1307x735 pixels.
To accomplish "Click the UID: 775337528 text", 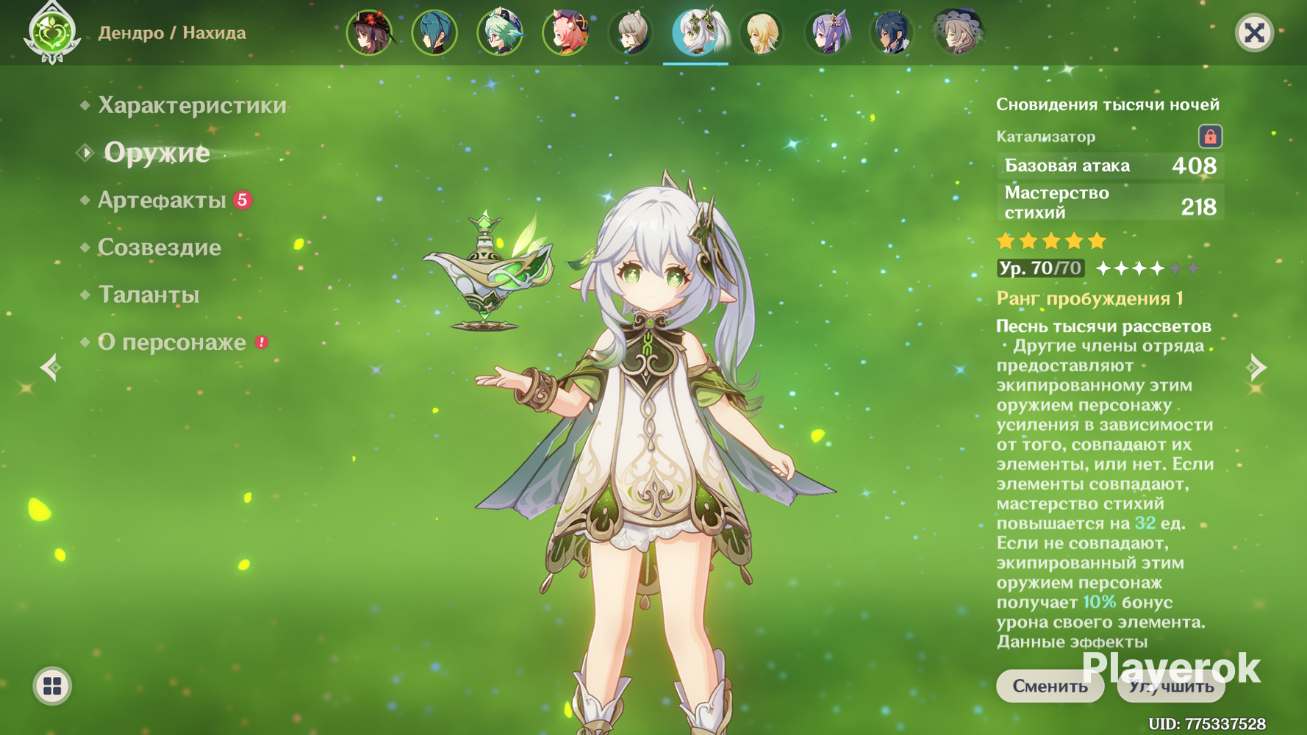I will coord(1207,724).
